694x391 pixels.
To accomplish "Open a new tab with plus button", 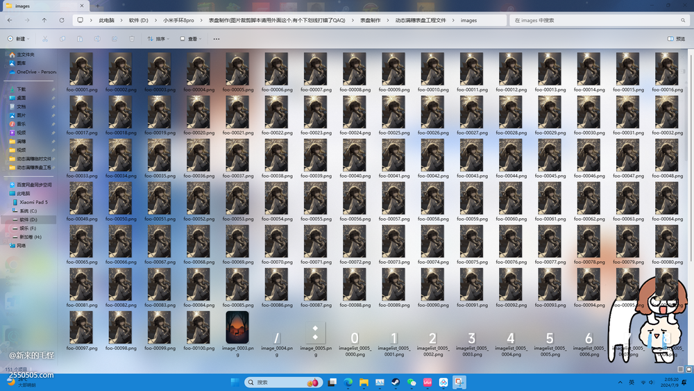I will coord(98,6).
